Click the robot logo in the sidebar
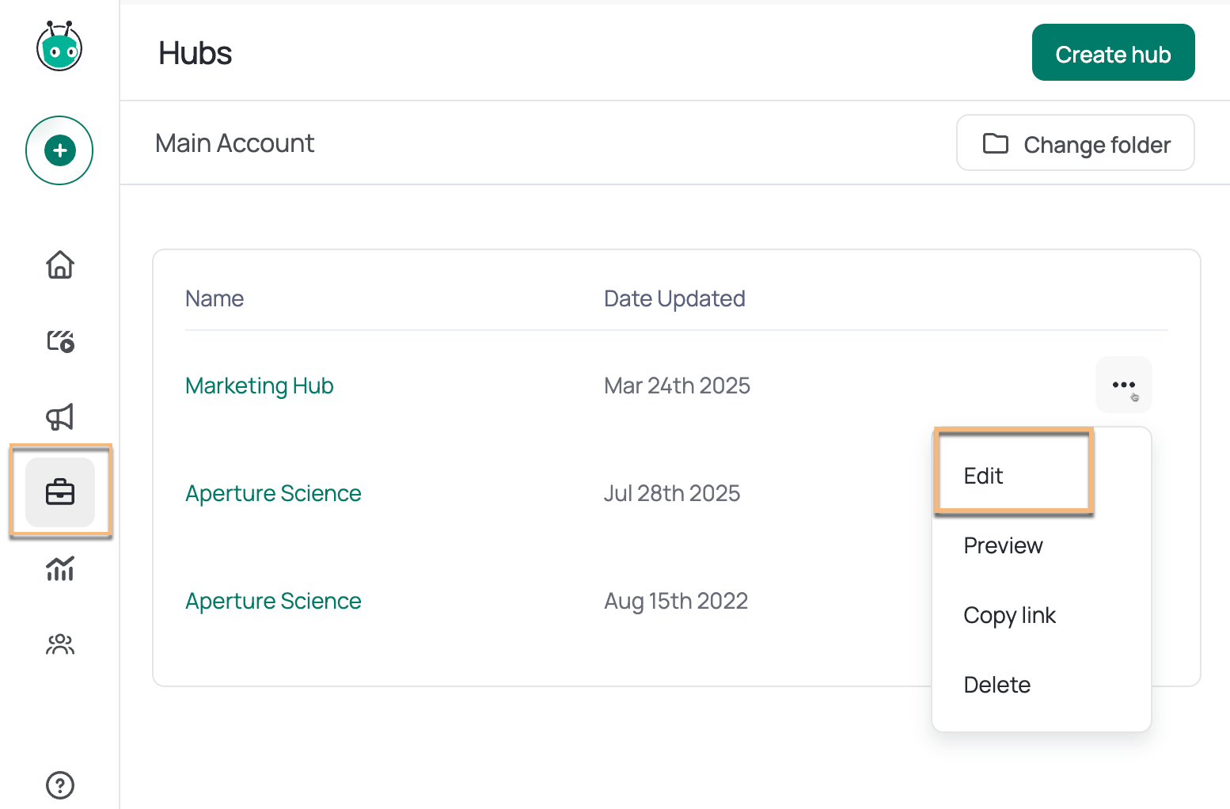This screenshot has height=809, width=1230. [x=59, y=47]
